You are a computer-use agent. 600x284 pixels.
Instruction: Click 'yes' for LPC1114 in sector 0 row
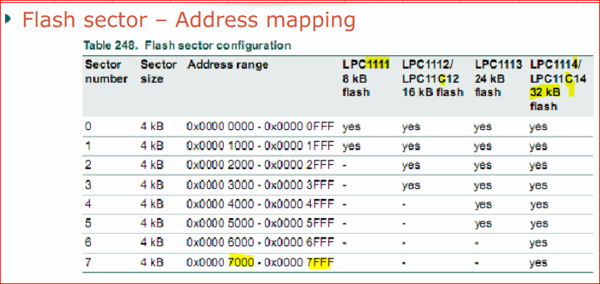539,127
